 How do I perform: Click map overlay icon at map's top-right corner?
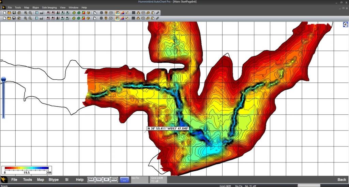click(345, 25)
